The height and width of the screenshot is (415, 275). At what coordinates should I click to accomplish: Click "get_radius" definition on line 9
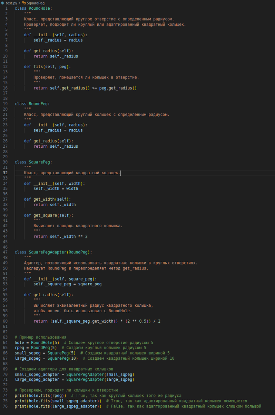[x=45, y=50]
